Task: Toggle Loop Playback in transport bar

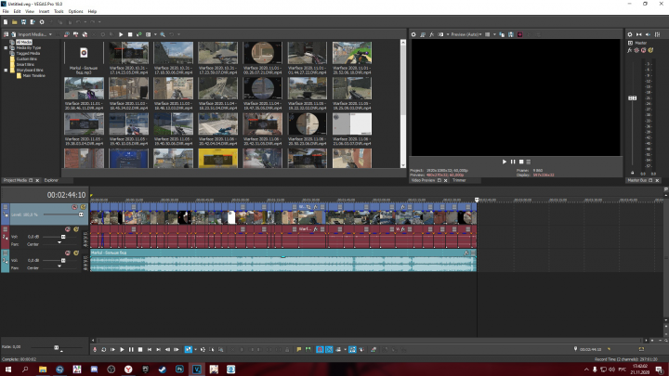Action: (x=104, y=350)
